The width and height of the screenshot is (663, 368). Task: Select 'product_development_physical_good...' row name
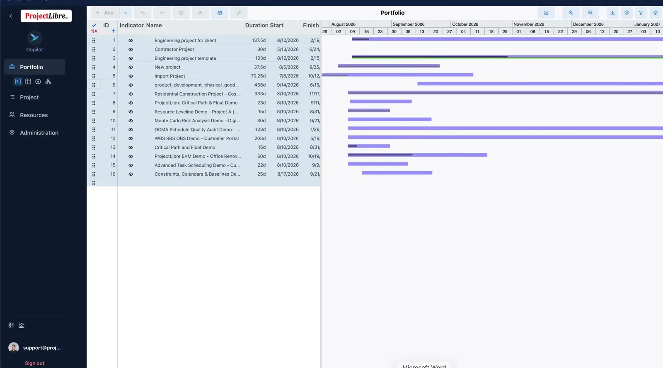click(x=196, y=85)
